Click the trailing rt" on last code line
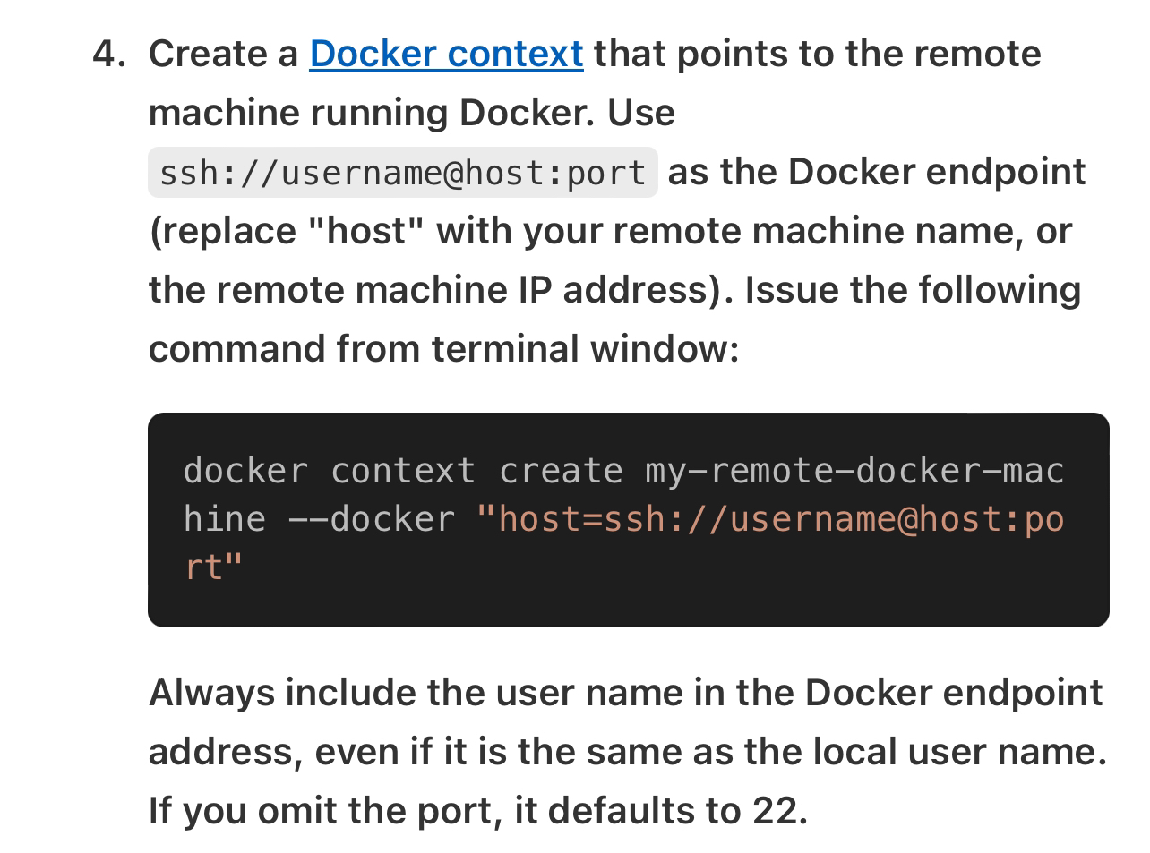Viewport: 1150px width, 853px height. (213, 567)
